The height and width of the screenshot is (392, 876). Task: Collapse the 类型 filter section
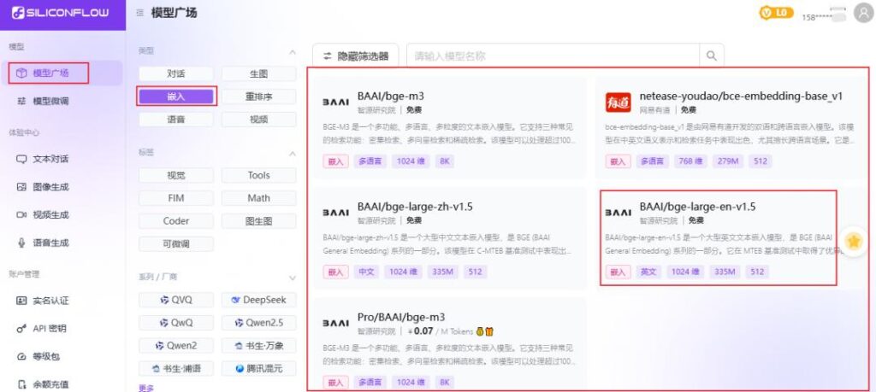(292, 52)
